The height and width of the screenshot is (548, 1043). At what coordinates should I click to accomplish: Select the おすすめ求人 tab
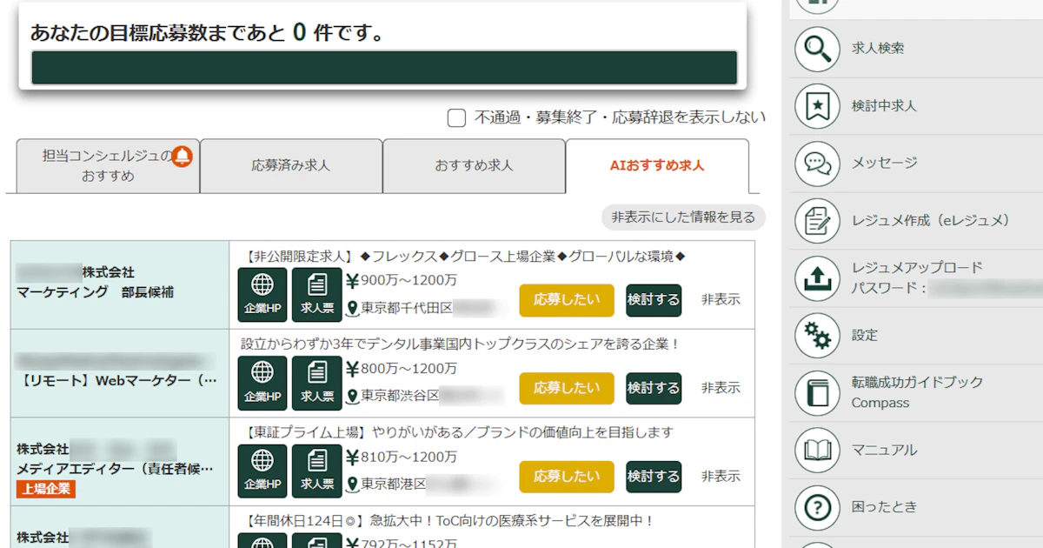[474, 165]
